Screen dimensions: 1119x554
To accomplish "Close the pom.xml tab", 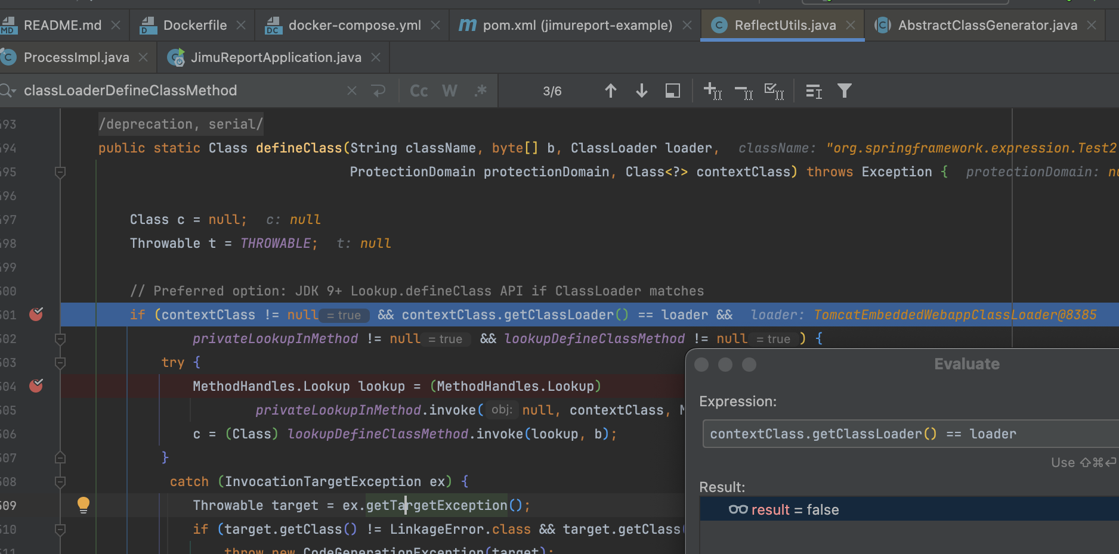I will 687,26.
